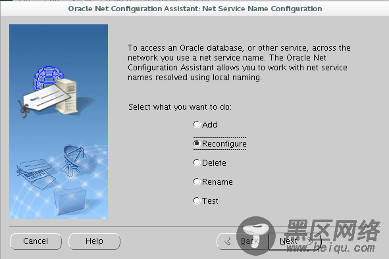The width and height of the screenshot is (389, 259).
Task: Open Help for the assistant
Action: (94, 241)
